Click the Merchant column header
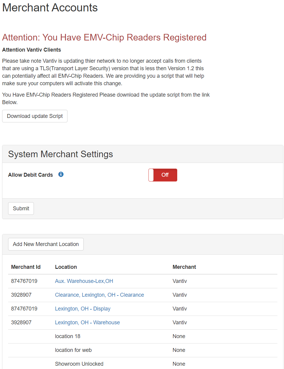 184,267
